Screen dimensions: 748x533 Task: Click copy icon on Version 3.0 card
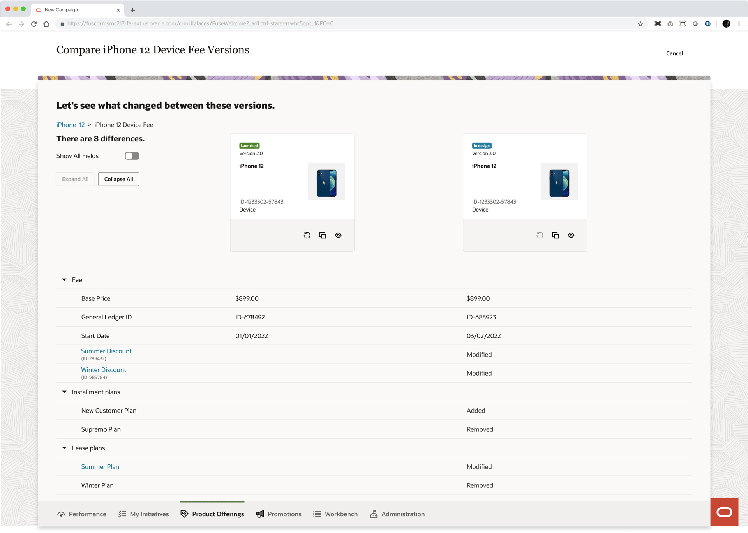tap(555, 235)
